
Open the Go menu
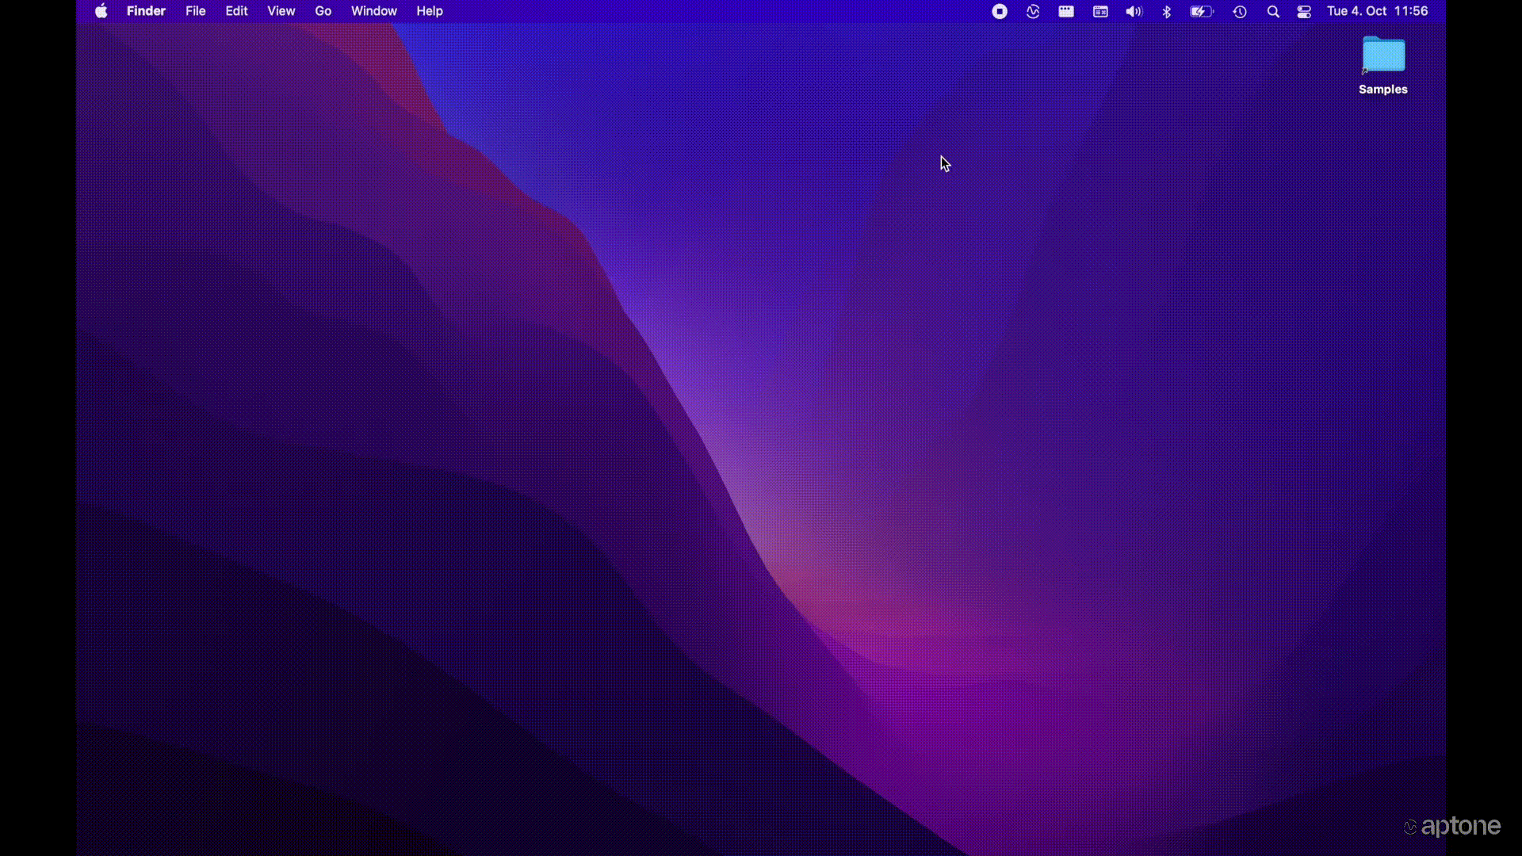(x=323, y=11)
